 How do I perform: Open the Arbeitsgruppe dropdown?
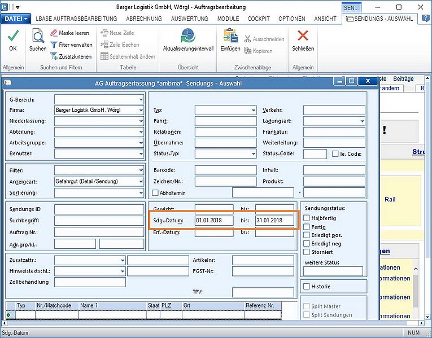pos(141,143)
